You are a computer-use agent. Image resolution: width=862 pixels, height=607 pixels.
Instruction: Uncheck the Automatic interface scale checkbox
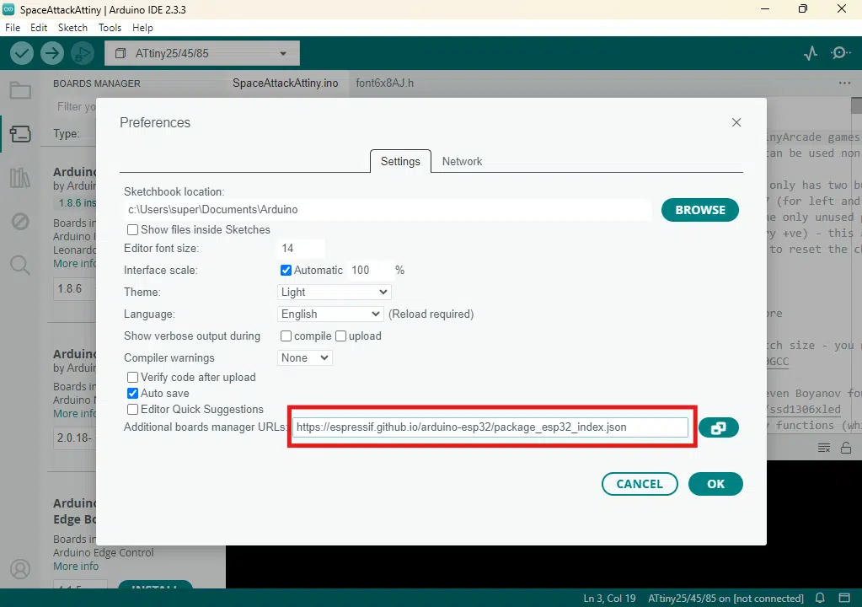[286, 270]
